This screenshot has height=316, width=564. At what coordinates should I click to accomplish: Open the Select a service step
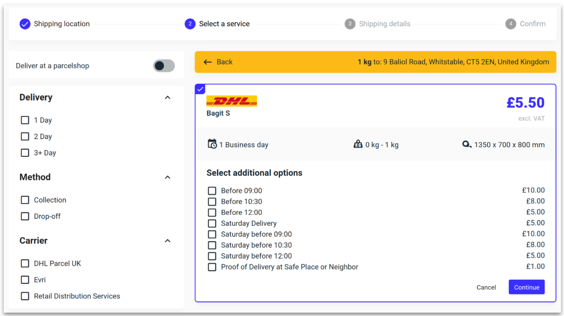tap(224, 24)
